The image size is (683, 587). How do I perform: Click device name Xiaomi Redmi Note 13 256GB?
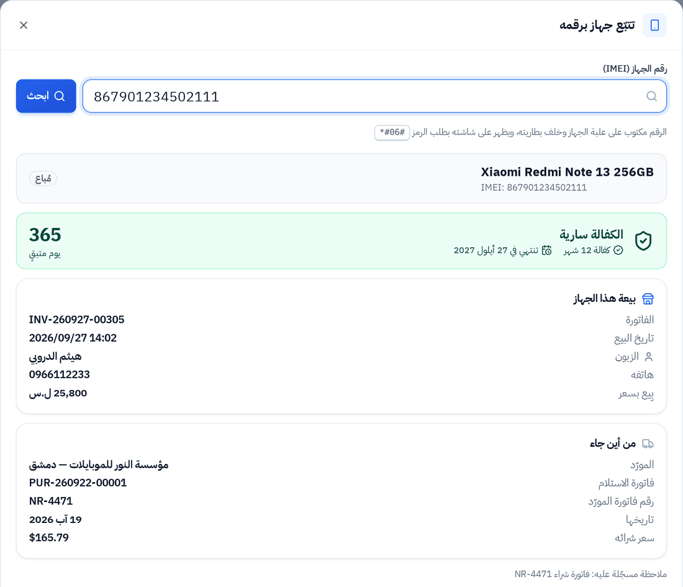click(x=567, y=172)
